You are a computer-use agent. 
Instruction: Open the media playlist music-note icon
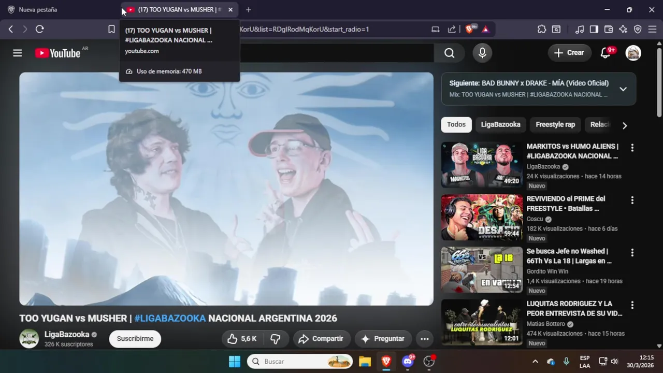pos(580,29)
